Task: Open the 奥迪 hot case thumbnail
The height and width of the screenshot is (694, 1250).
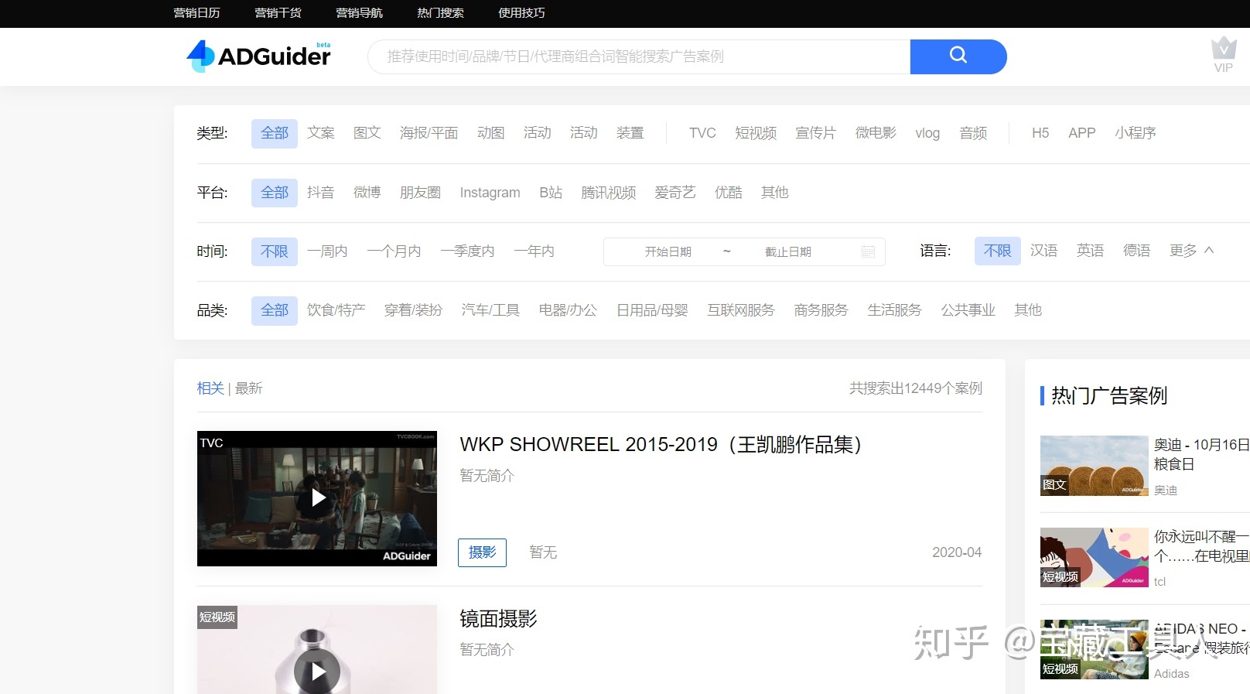Action: (x=1094, y=466)
